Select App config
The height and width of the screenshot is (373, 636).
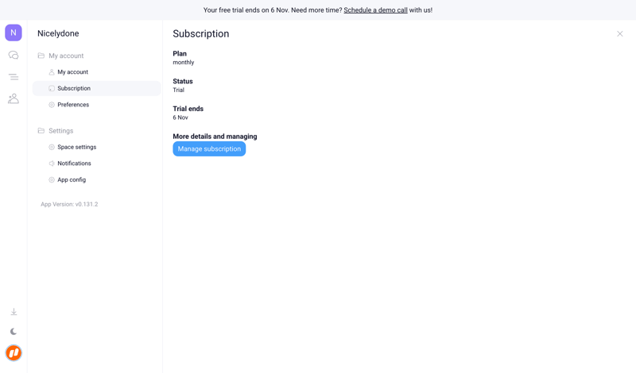[72, 179]
